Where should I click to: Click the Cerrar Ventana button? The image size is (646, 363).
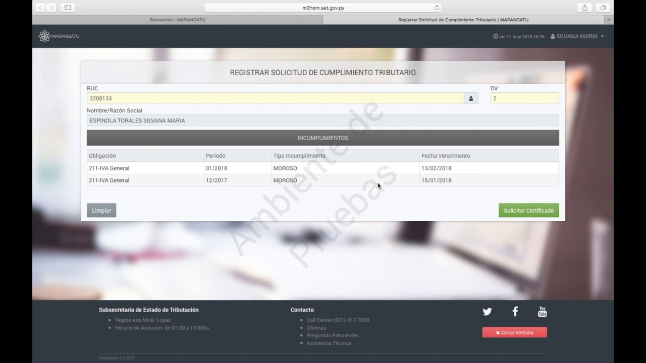(x=514, y=333)
